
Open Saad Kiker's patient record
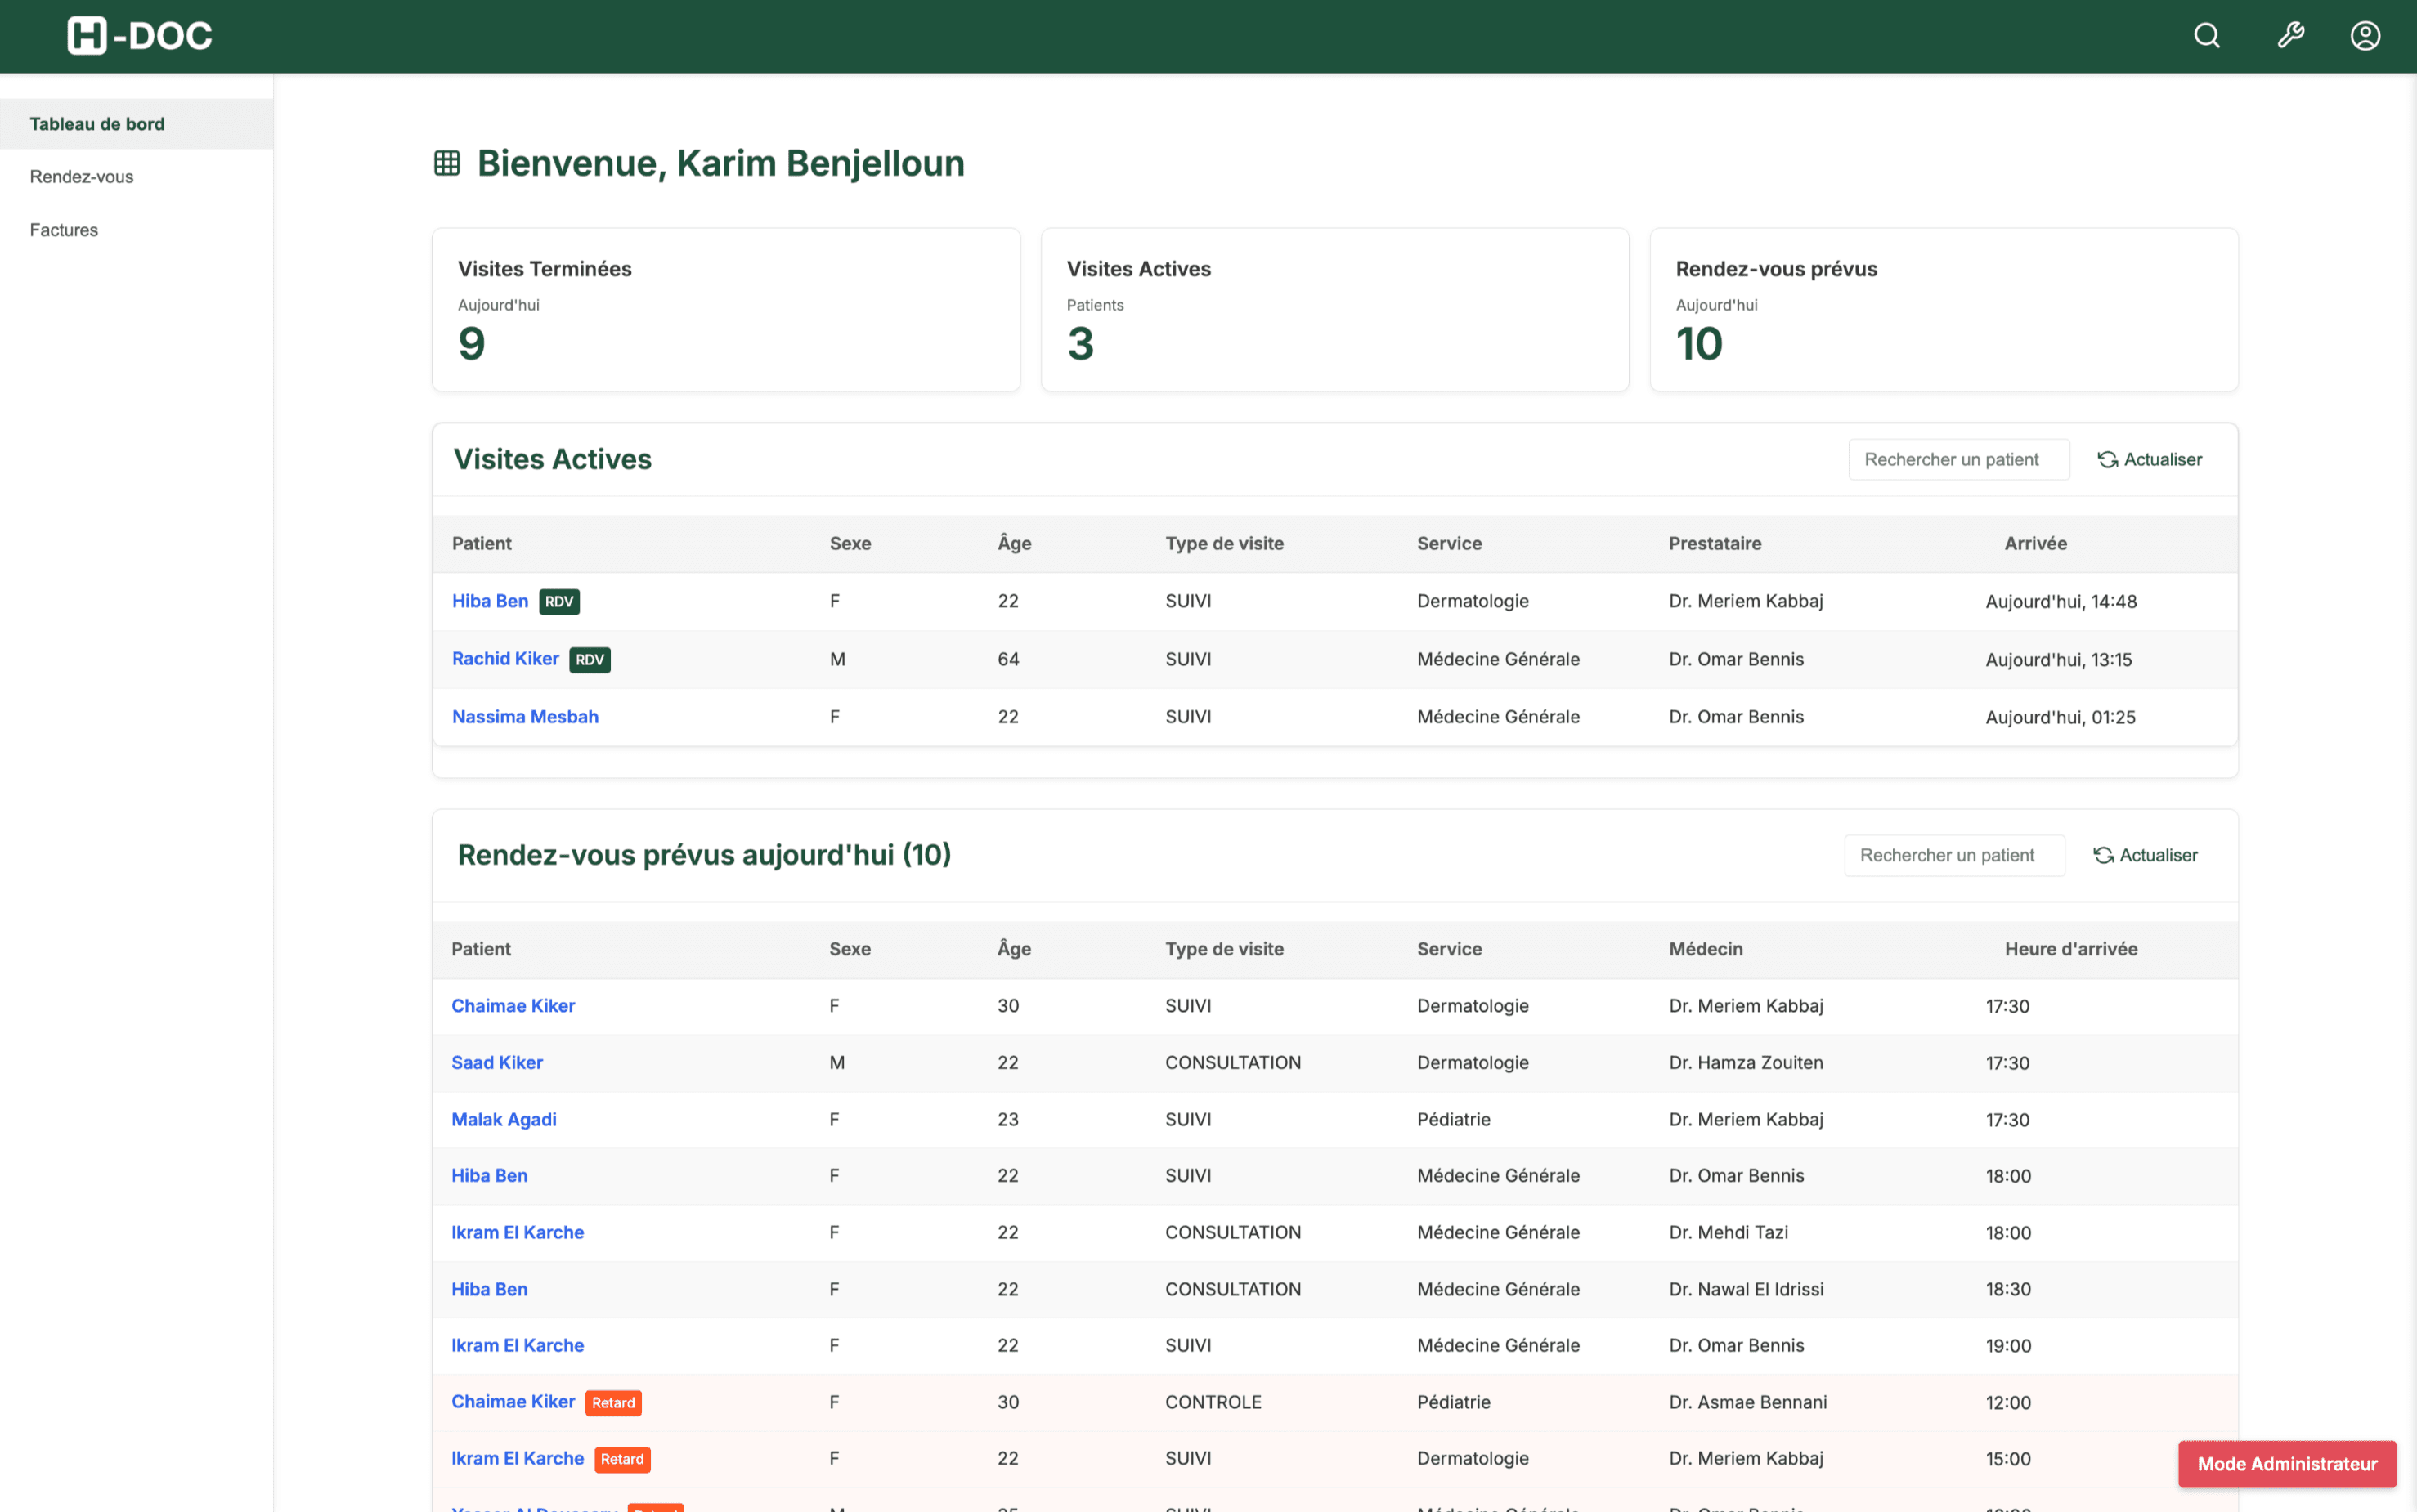coord(496,1062)
